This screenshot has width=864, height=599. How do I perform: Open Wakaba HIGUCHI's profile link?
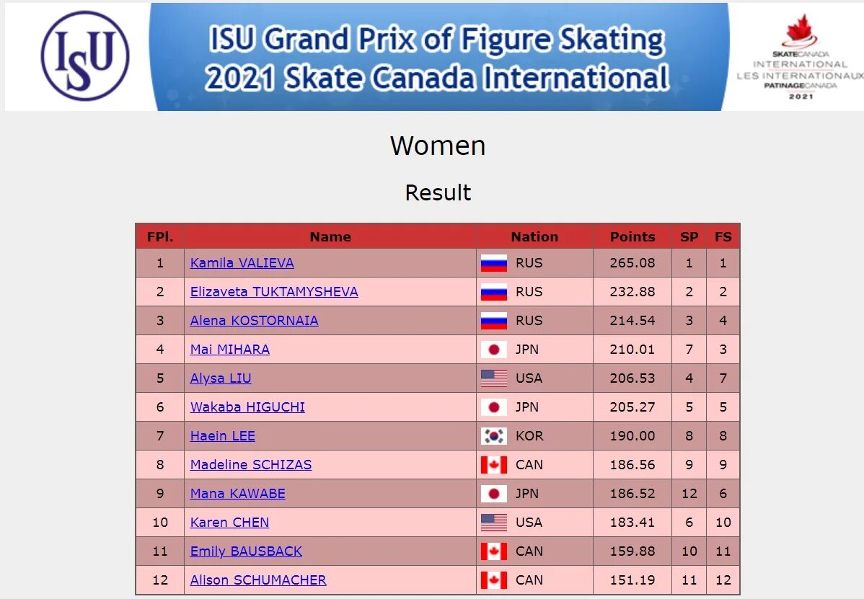click(247, 407)
